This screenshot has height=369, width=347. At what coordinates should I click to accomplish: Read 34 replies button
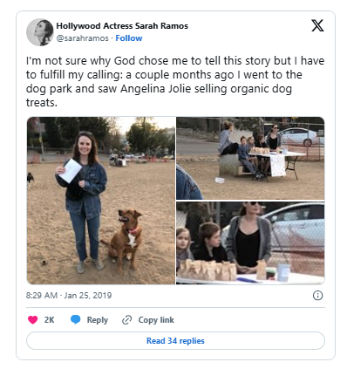coord(175,340)
